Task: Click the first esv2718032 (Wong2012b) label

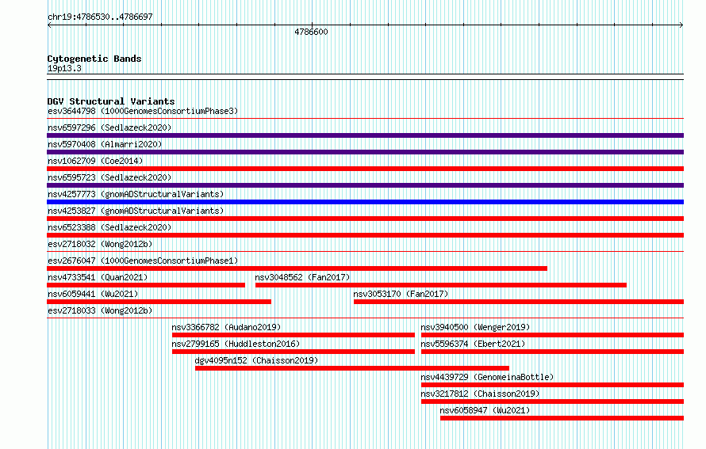Action: coord(100,244)
